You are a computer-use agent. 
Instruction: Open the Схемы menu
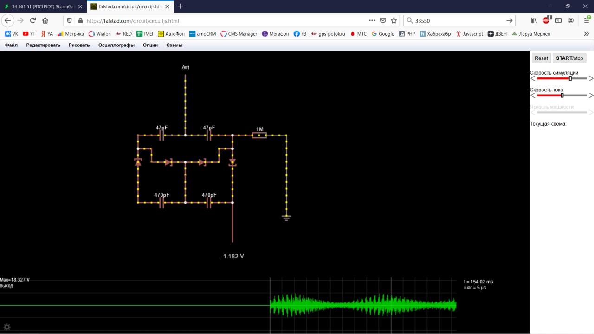174,45
